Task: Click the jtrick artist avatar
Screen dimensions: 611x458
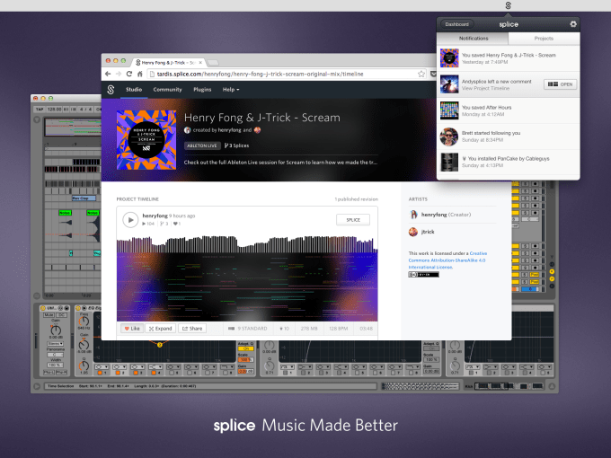Action: (x=414, y=232)
